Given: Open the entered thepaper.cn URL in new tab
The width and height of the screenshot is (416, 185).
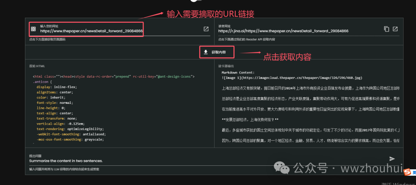Looking at the screenshot, I should tap(206, 29).
